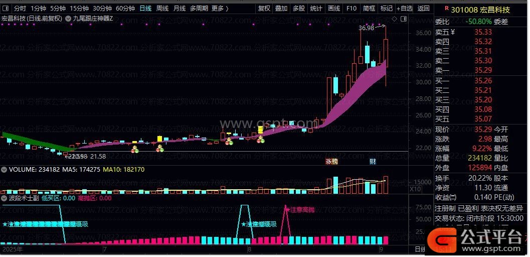Screen dimensions: 530x257
Task: Click the 财 marker on the chart
Action: [373, 162]
